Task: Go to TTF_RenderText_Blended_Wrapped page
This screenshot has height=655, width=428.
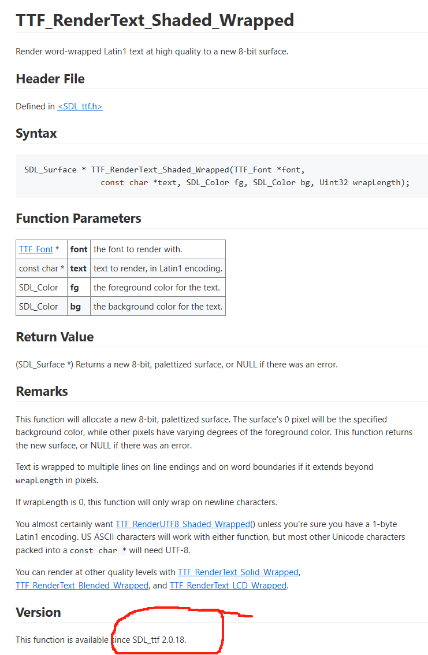Action: click(x=82, y=586)
